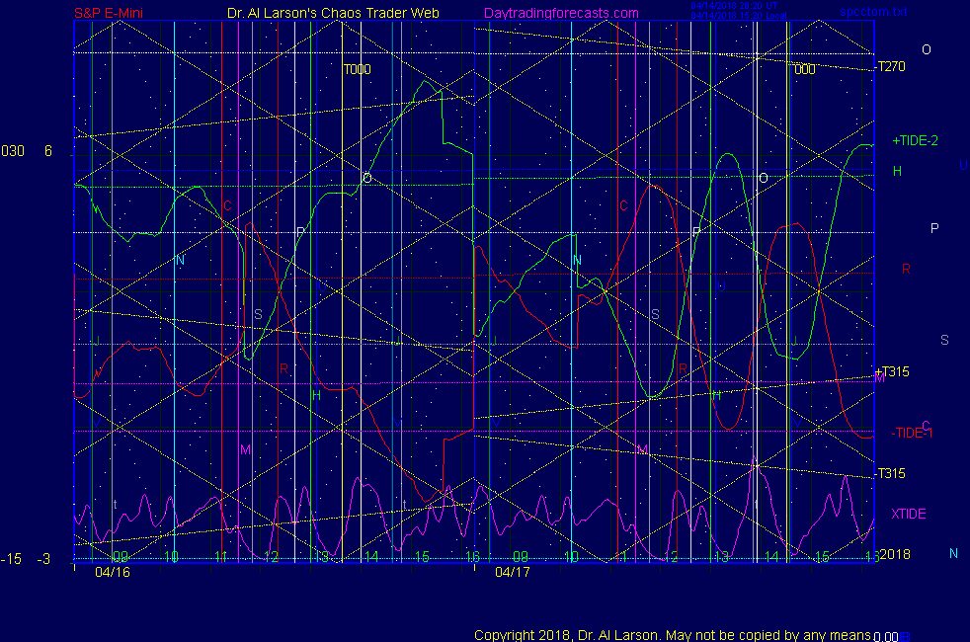Click the white P outside right chart border
The image size is (970, 642).
click(x=934, y=228)
